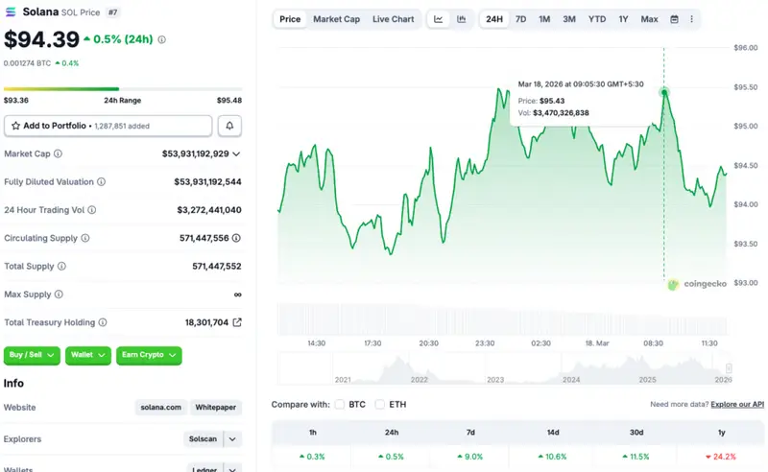Click the volume bars strip below the chart
768x472 pixels.
[x=502, y=319]
